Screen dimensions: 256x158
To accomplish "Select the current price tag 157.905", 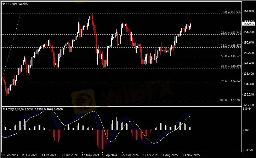I will (x=248, y=24).
